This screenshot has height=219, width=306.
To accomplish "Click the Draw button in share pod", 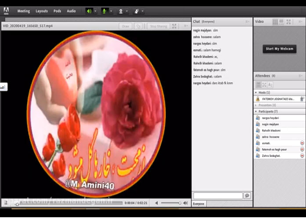I will (125, 26).
